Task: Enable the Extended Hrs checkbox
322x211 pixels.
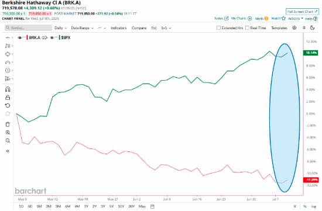Action: pos(218,27)
